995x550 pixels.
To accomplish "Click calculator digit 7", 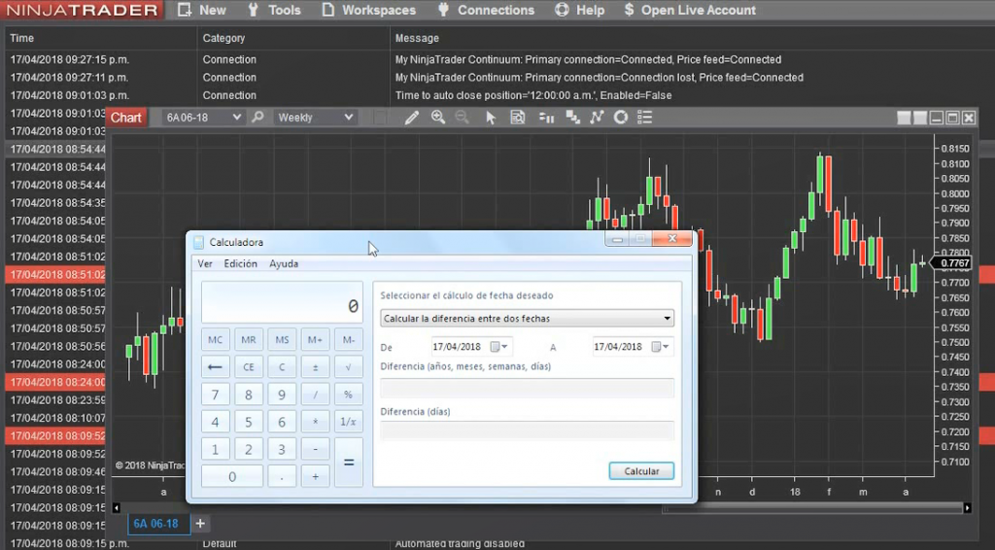I will 215,395.
